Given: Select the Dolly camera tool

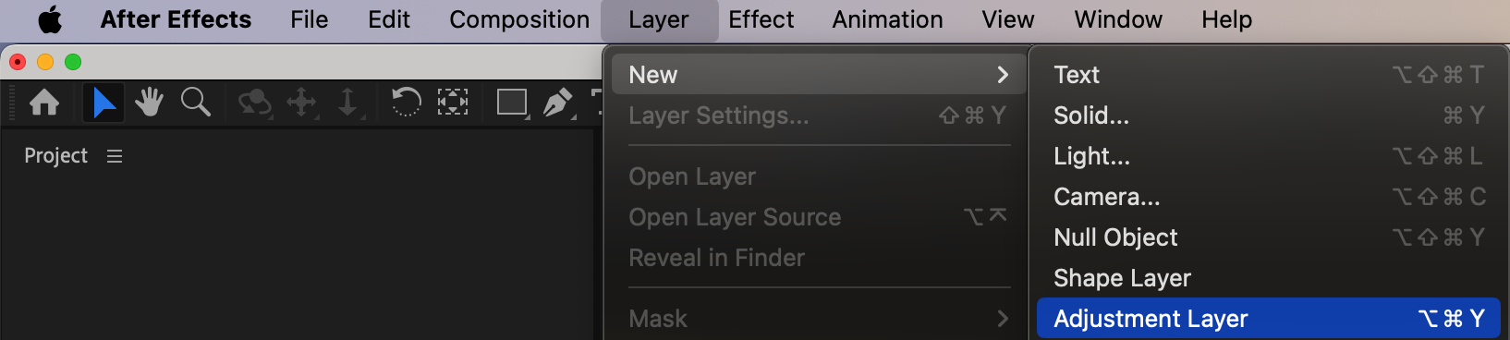Looking at the screenshot, I should point(348,102).
